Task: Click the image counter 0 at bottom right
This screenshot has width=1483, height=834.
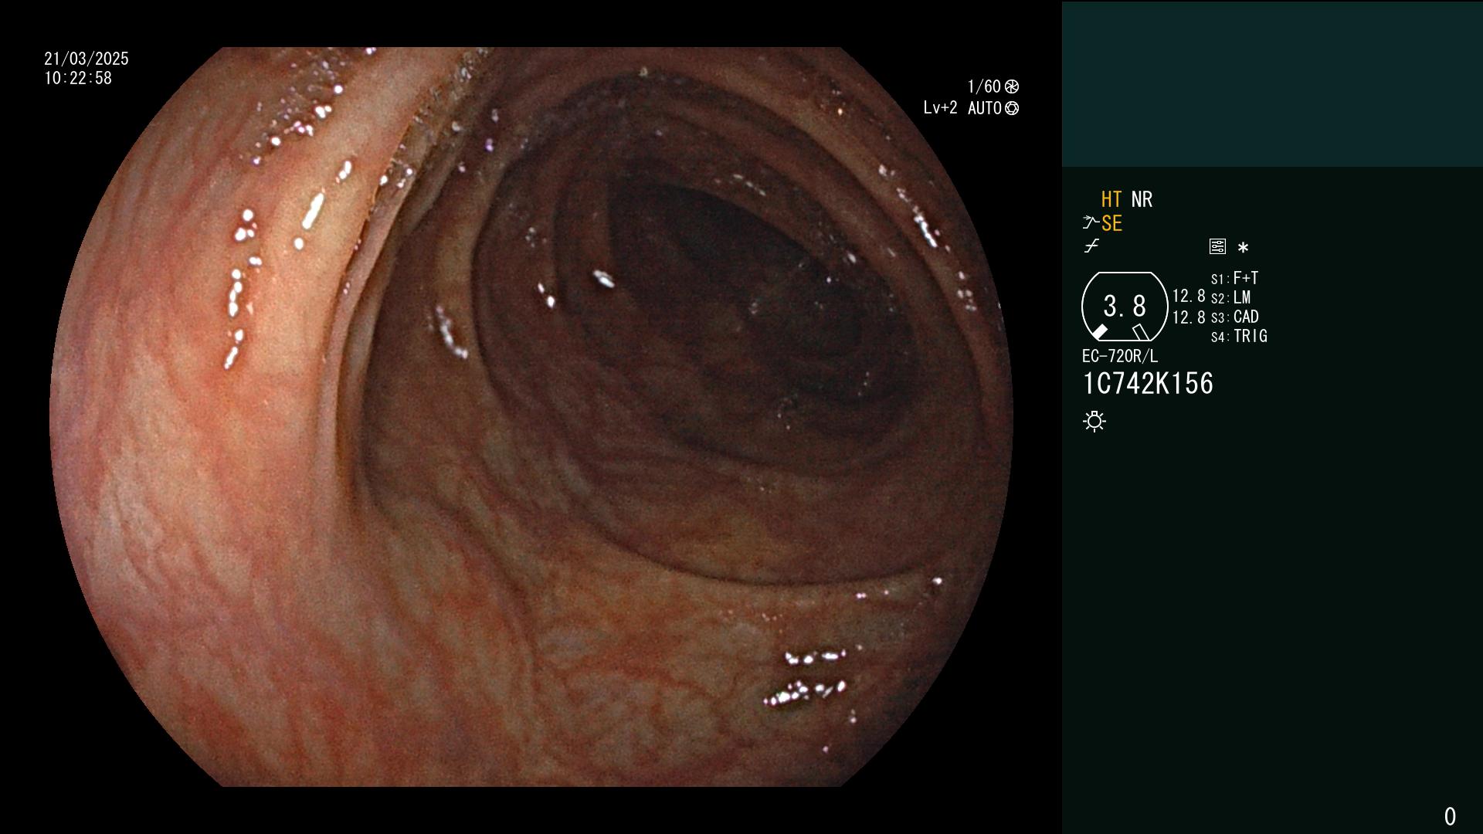Action: (x=1450, y=816)
